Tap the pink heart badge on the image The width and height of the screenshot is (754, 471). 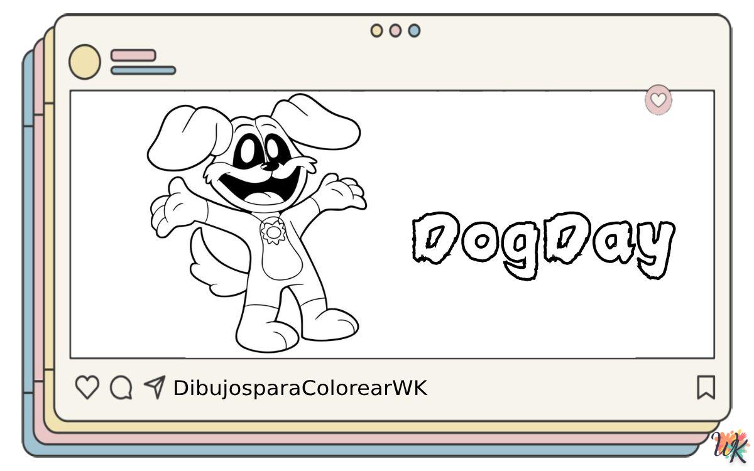tap(658, 100)
